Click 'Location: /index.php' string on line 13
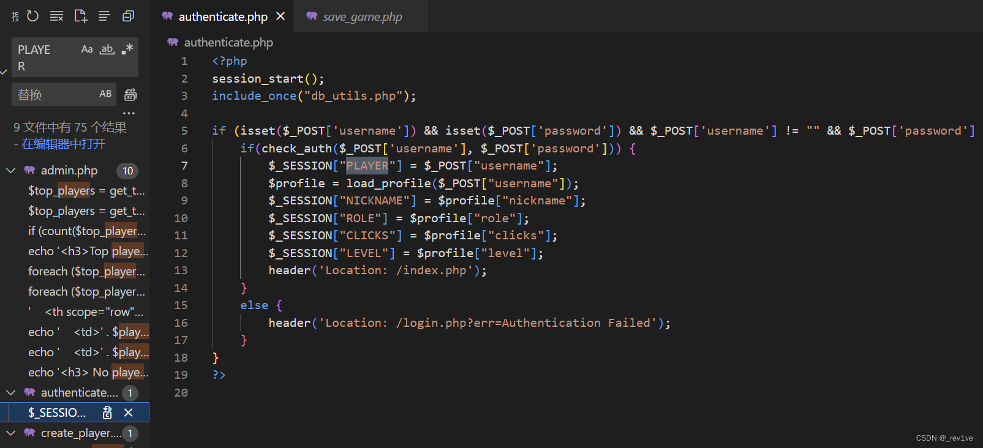 pos(396,270)
